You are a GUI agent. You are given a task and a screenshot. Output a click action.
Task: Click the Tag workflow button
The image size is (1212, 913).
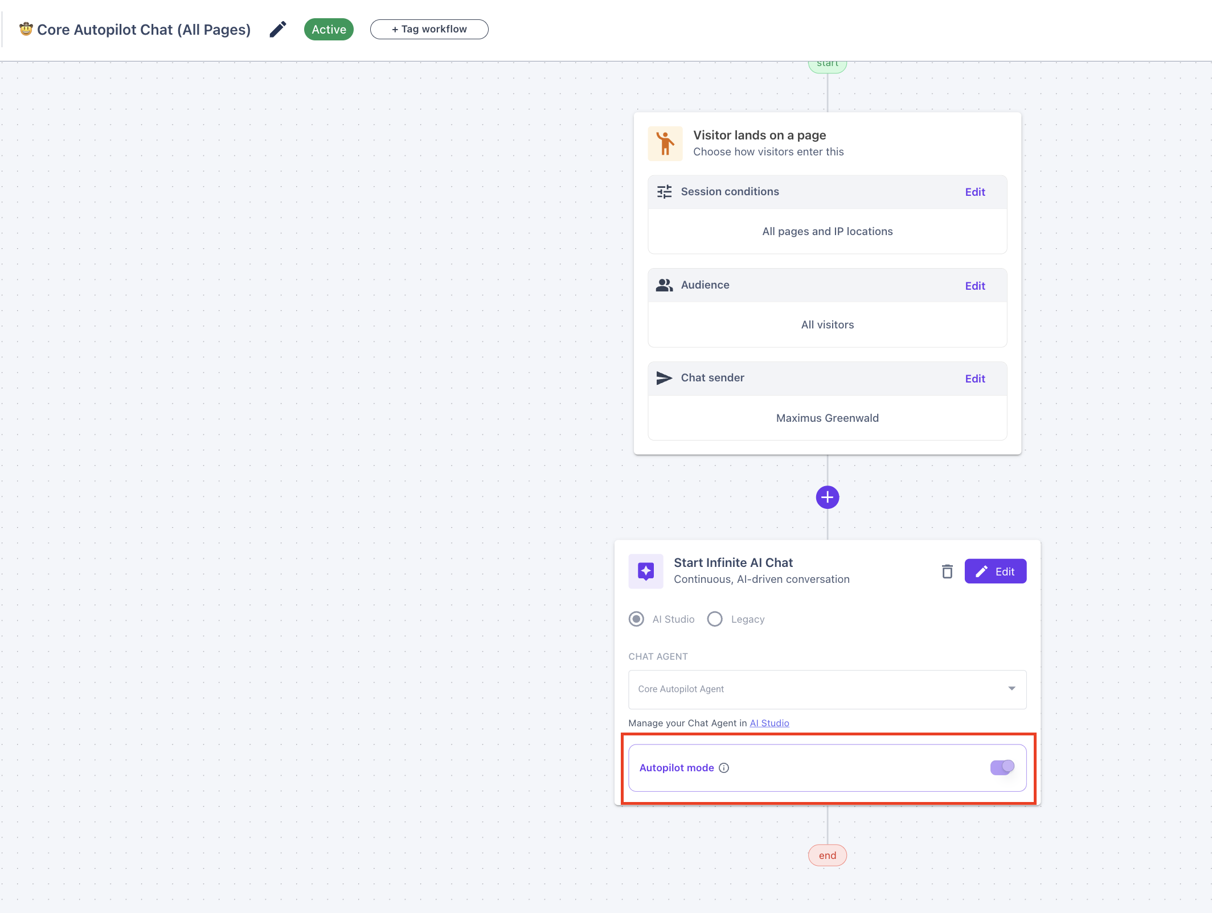point(429,29)
